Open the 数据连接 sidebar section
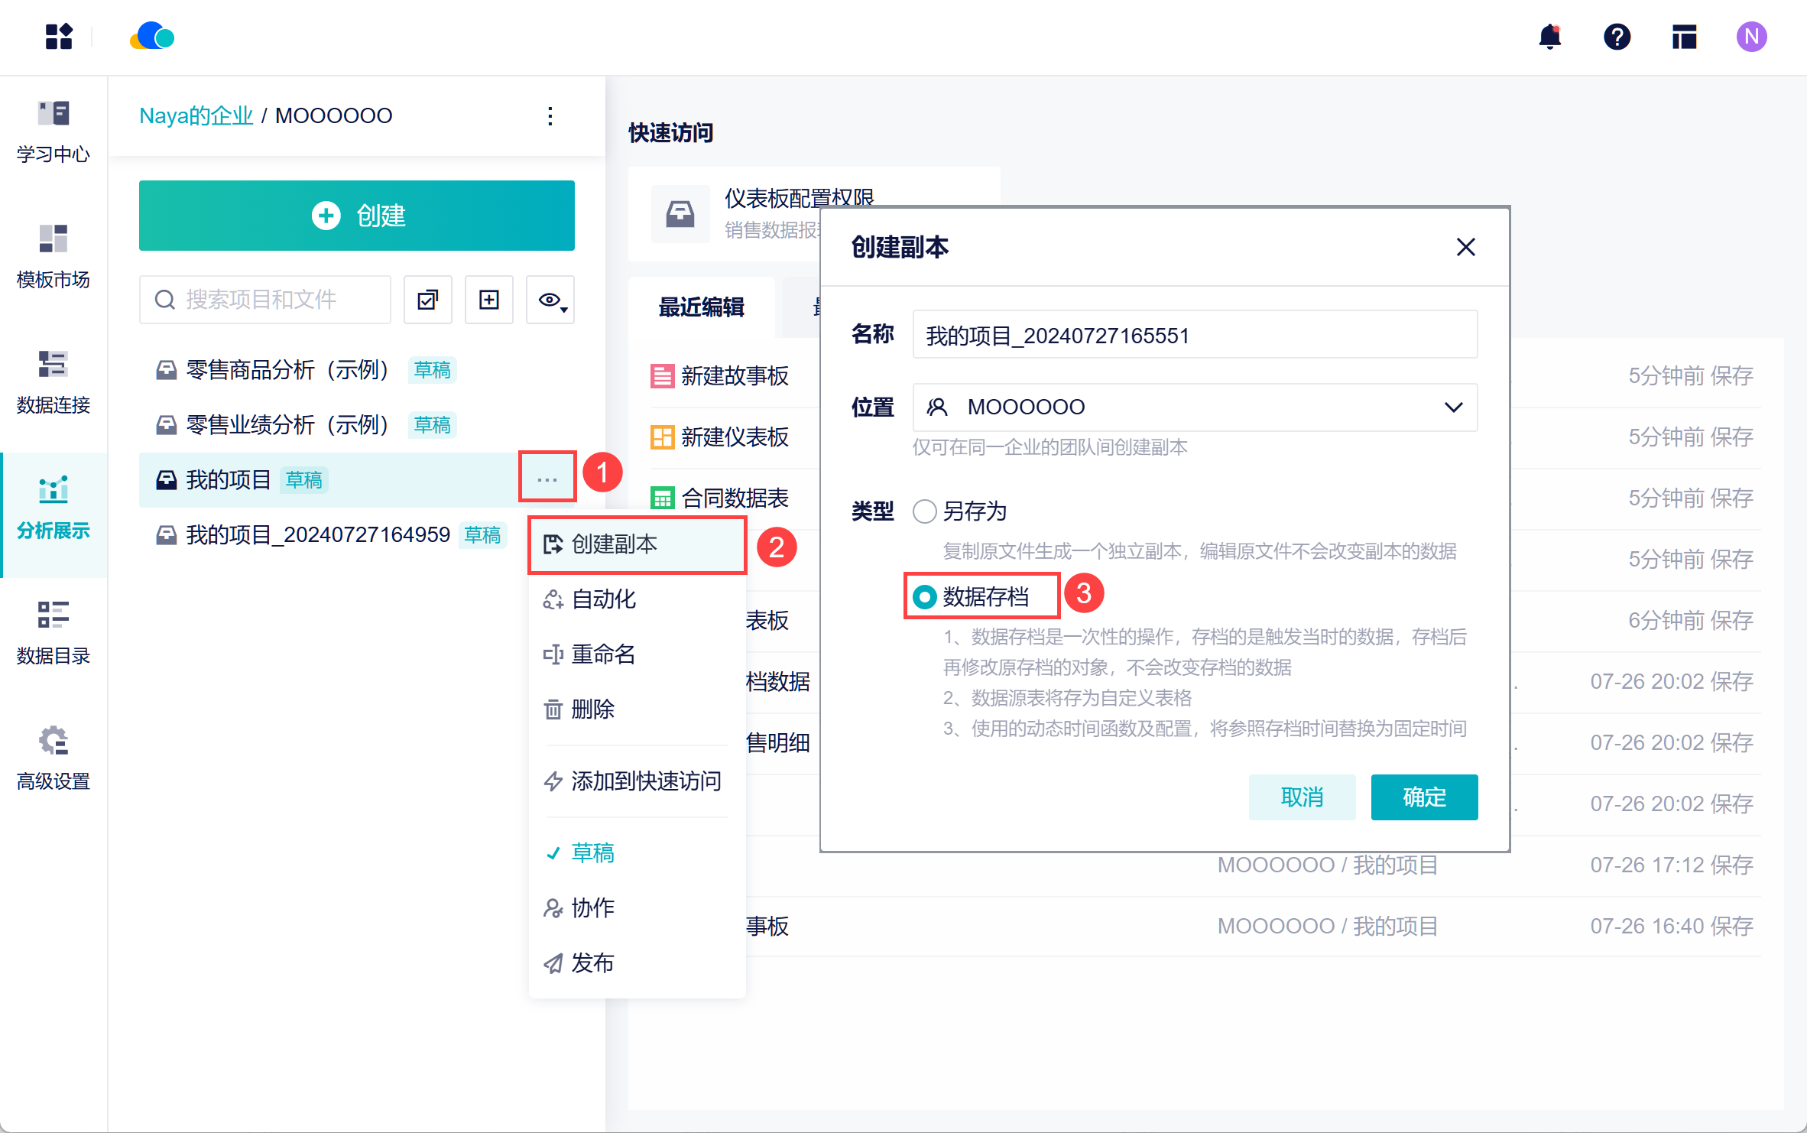This screenshot has height=1133, width=1807. [54, 381]
